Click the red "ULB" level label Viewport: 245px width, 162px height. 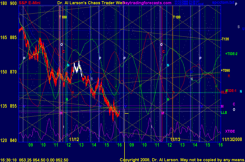point(224,92)
